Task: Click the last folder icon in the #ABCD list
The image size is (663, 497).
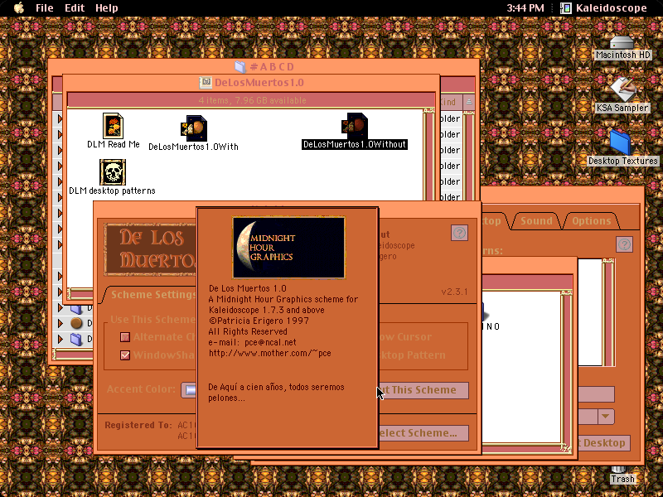Action: (76, 339)
